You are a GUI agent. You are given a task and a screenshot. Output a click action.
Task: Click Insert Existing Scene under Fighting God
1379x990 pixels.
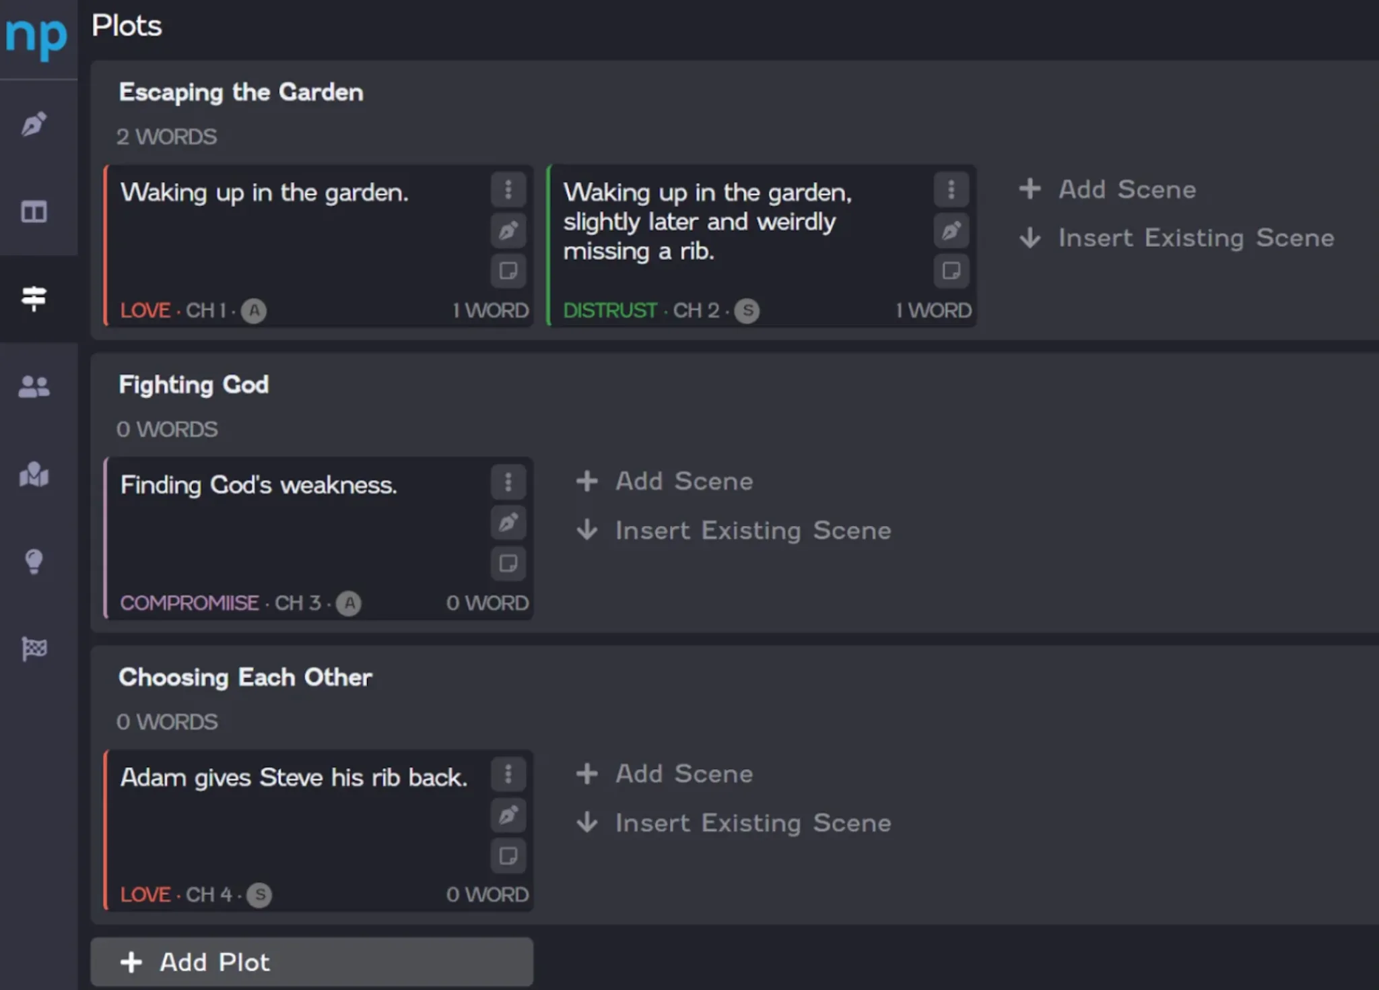point(734,530)
